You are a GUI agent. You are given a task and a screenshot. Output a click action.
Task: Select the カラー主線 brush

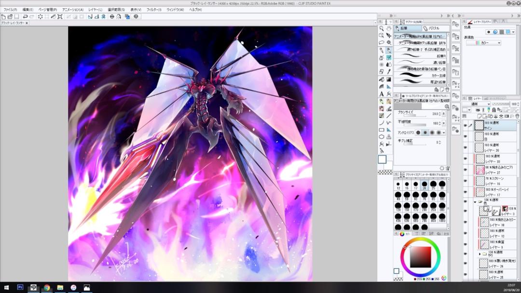[420, 75]
